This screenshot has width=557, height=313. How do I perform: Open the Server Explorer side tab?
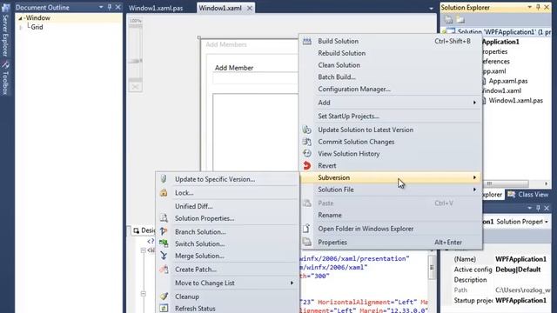[x=5, y=31]
